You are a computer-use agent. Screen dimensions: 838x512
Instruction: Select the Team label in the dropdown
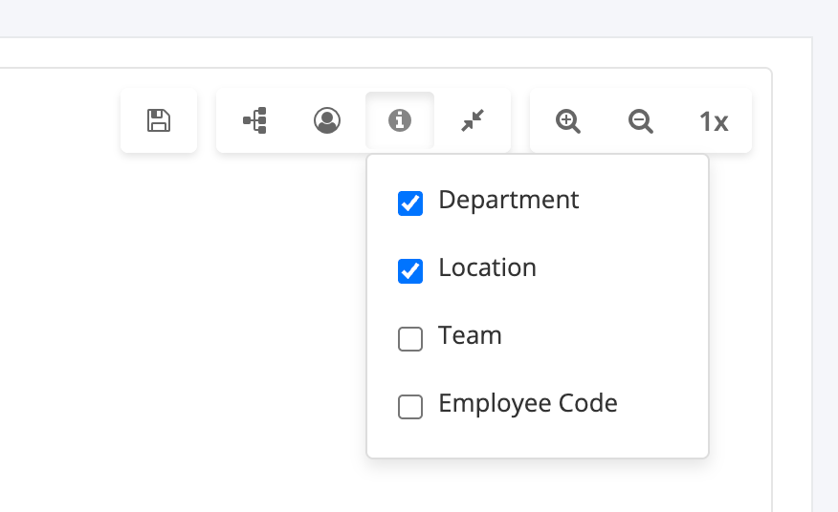coord(470,336)
